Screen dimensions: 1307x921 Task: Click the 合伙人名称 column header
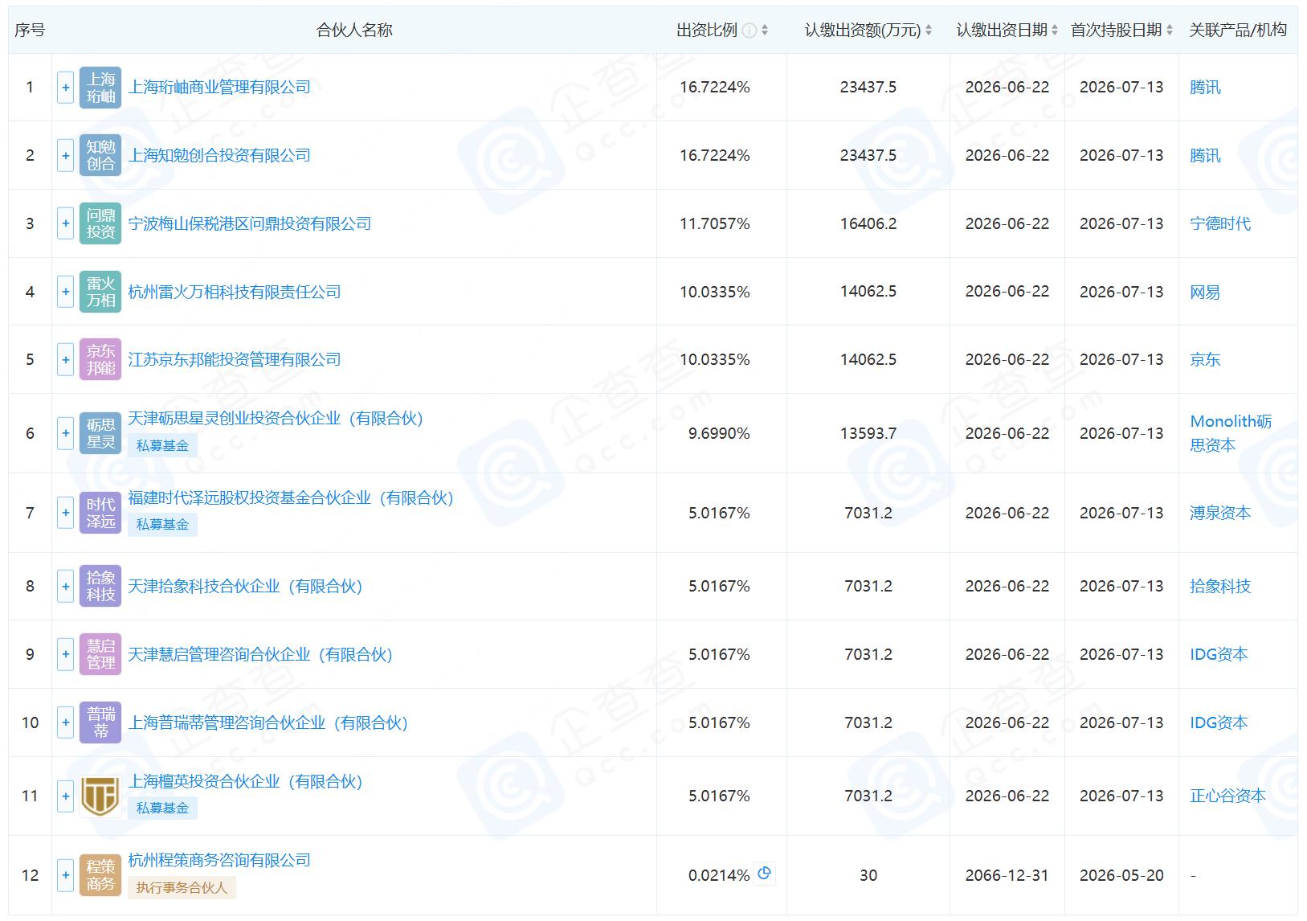[354, 31]
